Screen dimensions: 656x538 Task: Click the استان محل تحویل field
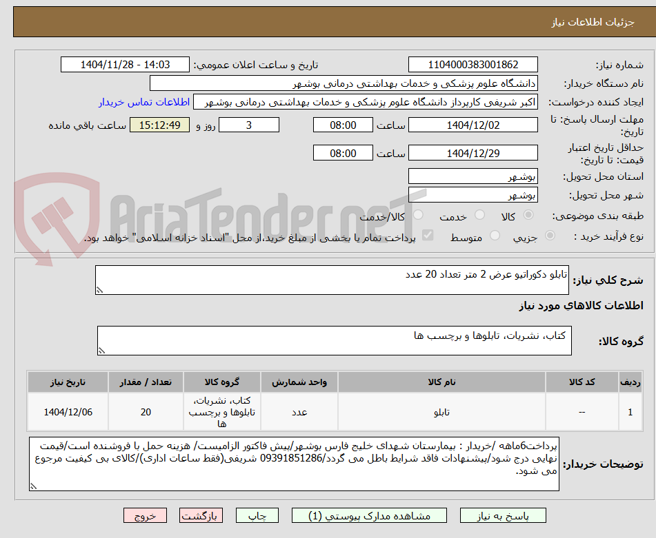(473, 176)
